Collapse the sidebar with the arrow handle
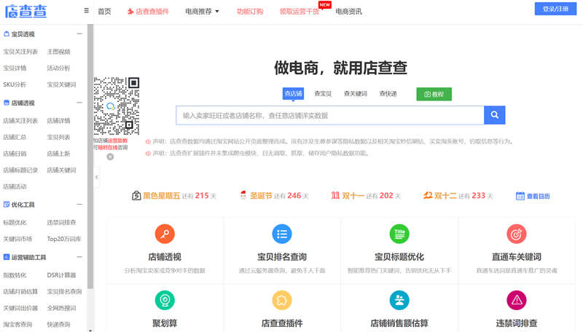 click(x=97, y=177)
